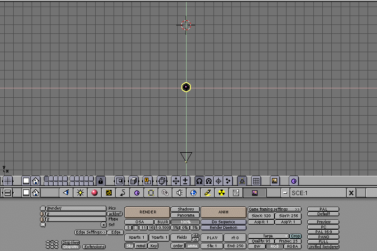Open the Texture buttons leopard-pattern icon
This screenshot has width=377, height=251.
108,193
